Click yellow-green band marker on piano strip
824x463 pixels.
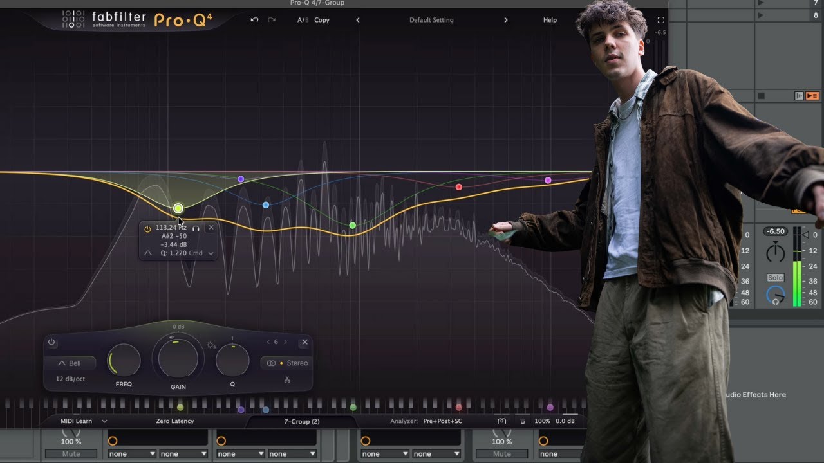[x=180, y=407]
